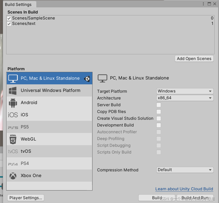
Task: Open the Compression Method dropdown
Action: click(x=185, y=170)
